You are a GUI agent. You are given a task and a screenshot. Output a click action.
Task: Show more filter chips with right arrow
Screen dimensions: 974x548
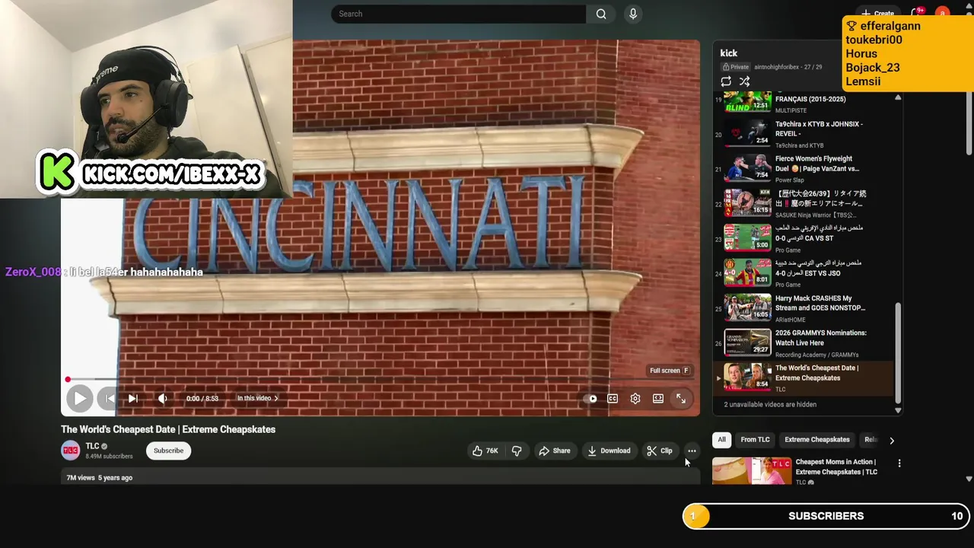(892, 440)
